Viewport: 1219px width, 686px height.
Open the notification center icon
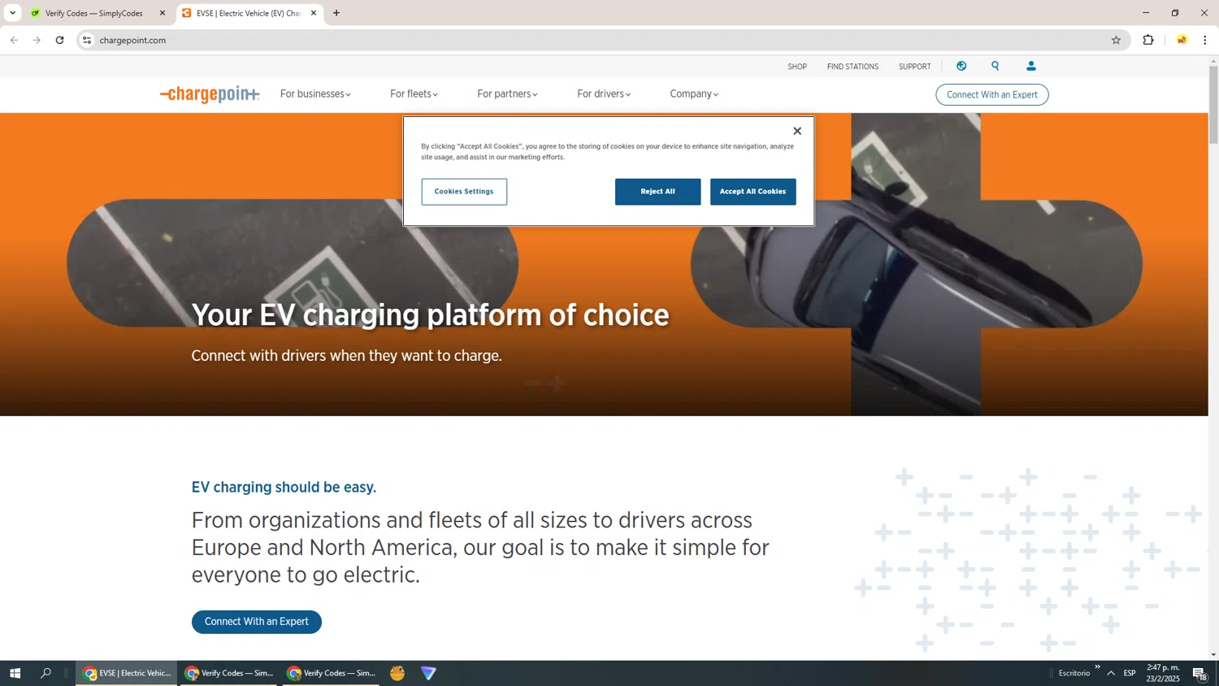1199,673
